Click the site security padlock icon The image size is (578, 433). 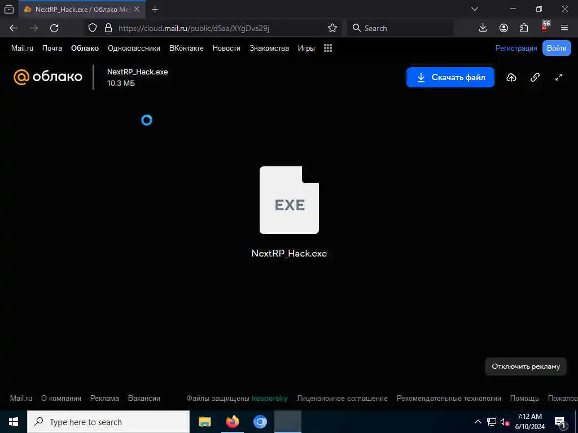tap(108, 28)
